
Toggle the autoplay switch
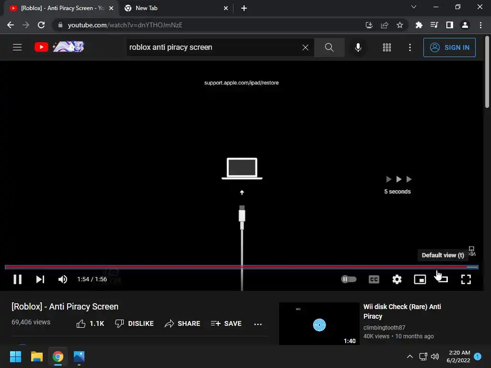click(349, 279)
